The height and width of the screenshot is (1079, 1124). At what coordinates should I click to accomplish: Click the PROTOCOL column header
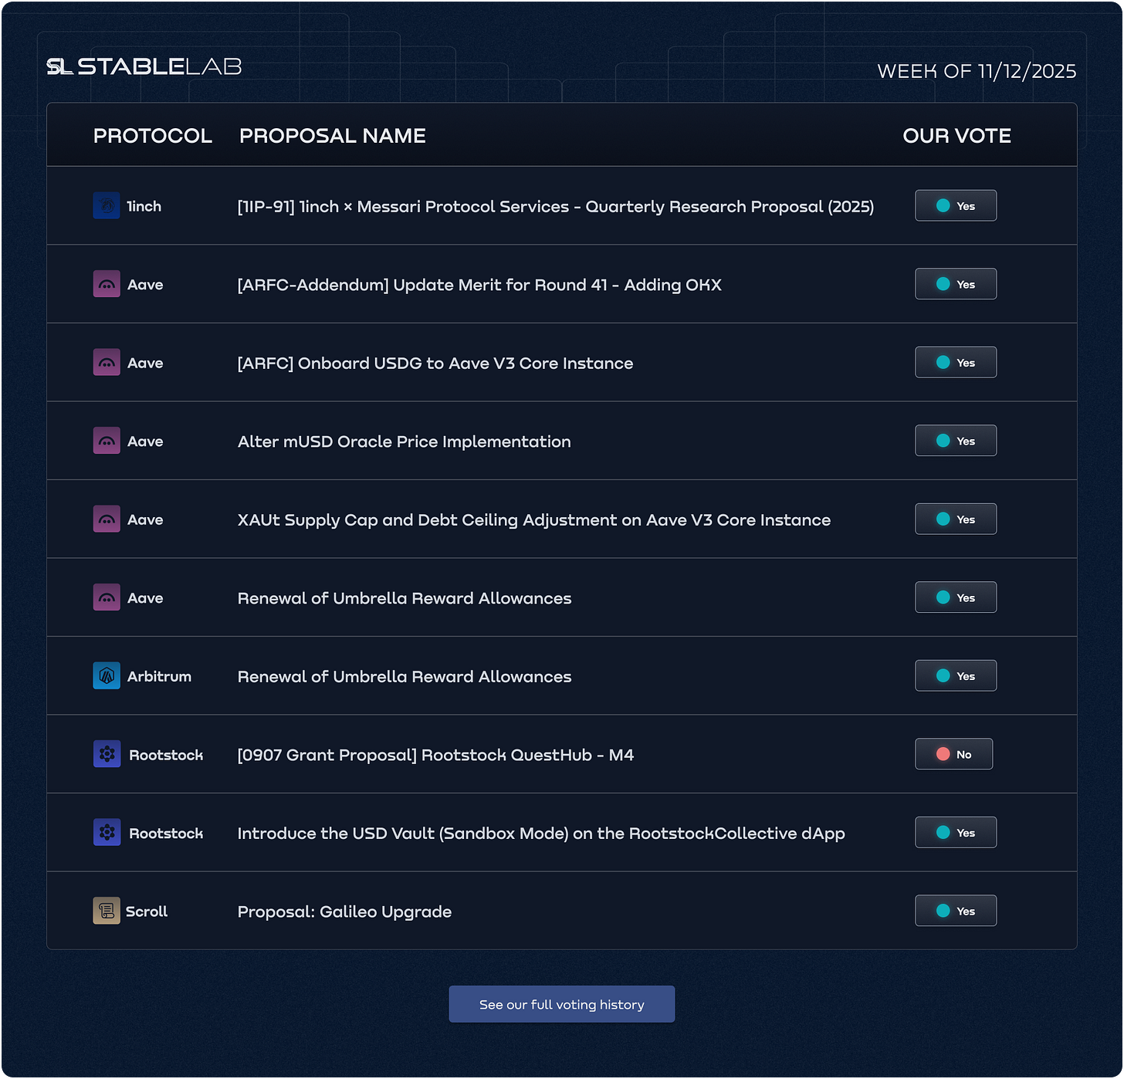153,136
